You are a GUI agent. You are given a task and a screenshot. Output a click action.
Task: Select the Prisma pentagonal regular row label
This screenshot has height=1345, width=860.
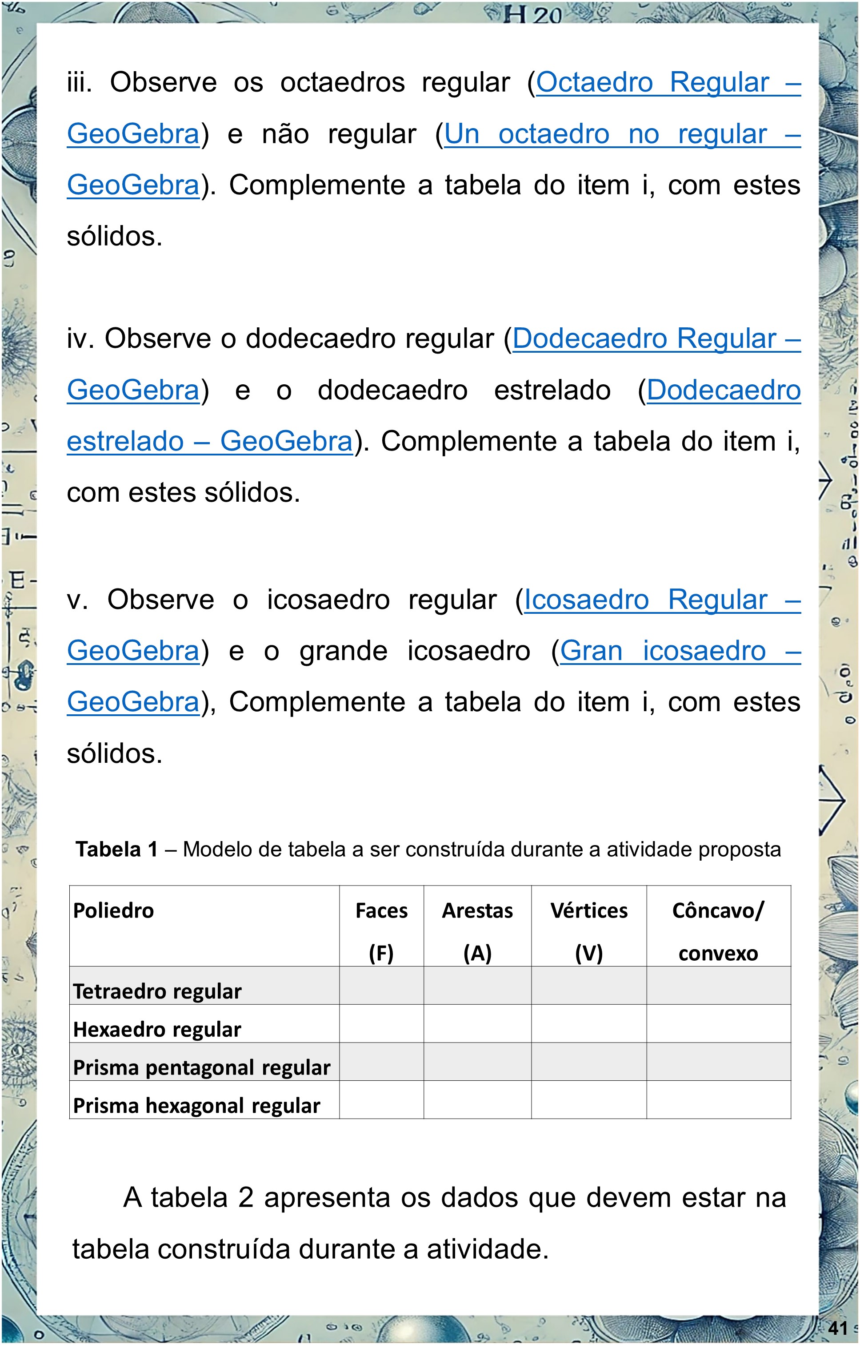point(202,1067)
